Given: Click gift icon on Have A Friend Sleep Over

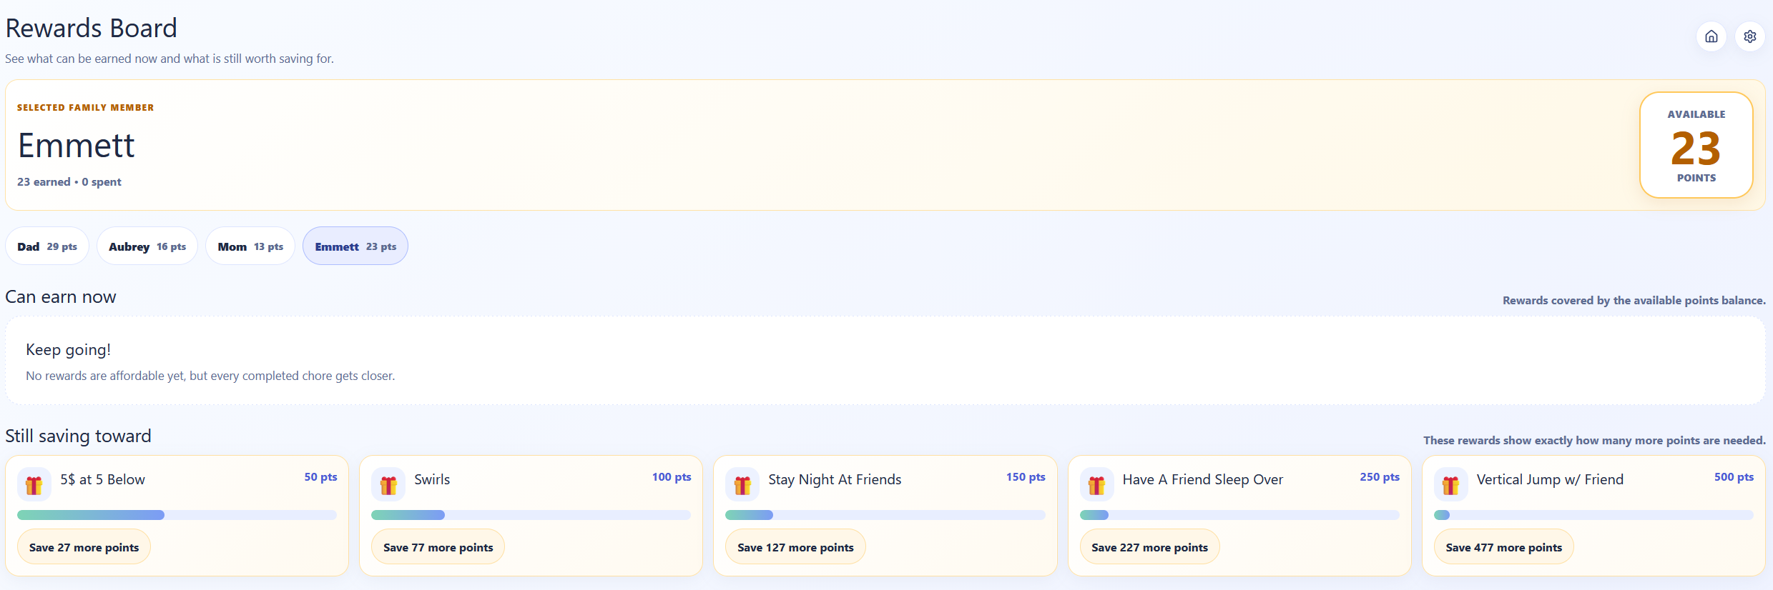Looking at the screenshot, I should (x=1097, y=485).
